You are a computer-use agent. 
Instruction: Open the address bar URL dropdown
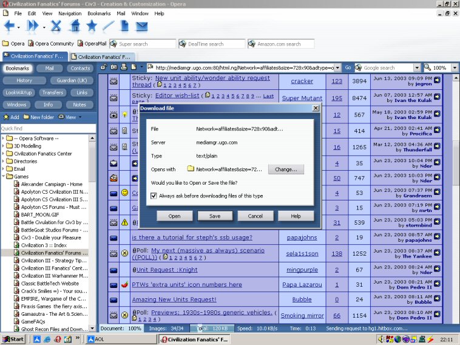coord(337,68)
